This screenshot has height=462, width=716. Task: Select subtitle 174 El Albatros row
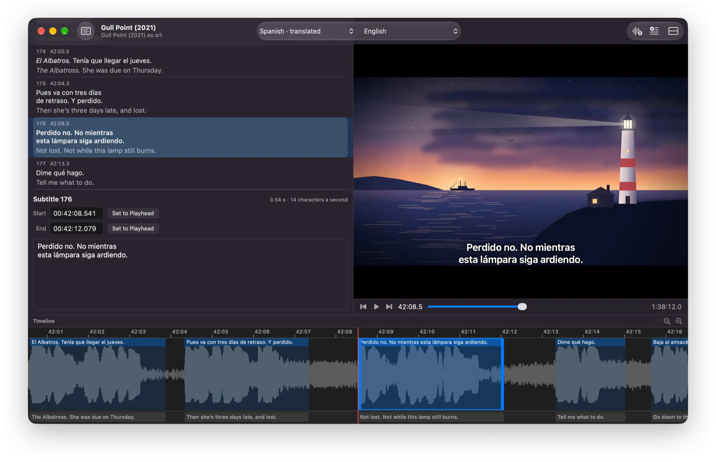190,61
